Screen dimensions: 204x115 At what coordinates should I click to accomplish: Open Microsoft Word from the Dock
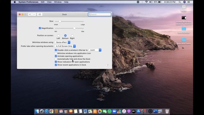[155, 111]
